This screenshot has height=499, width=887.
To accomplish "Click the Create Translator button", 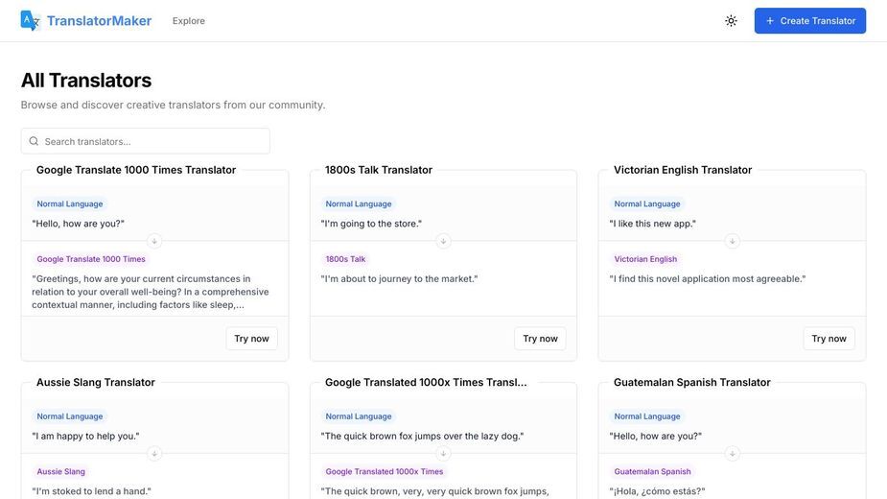I will coord(810,21).
